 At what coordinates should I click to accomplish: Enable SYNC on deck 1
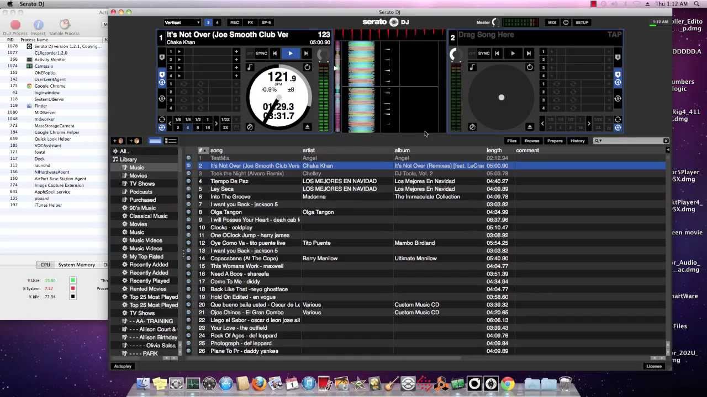[x=261, y=53]
